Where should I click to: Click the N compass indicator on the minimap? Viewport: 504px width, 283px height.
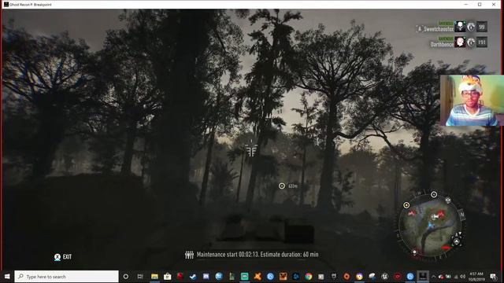[462, 215]
